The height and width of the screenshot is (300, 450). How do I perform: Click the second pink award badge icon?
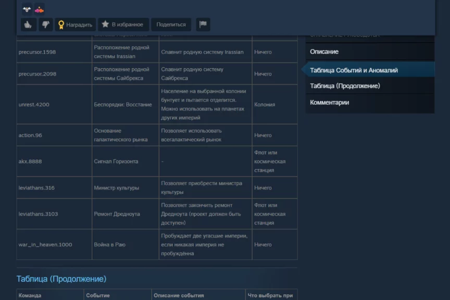point(39,9)
